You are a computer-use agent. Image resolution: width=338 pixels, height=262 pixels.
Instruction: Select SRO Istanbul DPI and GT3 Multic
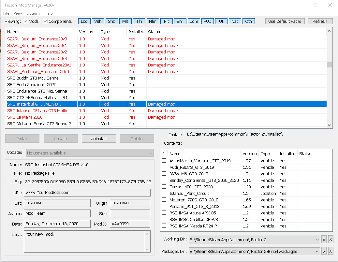(166, 110)
